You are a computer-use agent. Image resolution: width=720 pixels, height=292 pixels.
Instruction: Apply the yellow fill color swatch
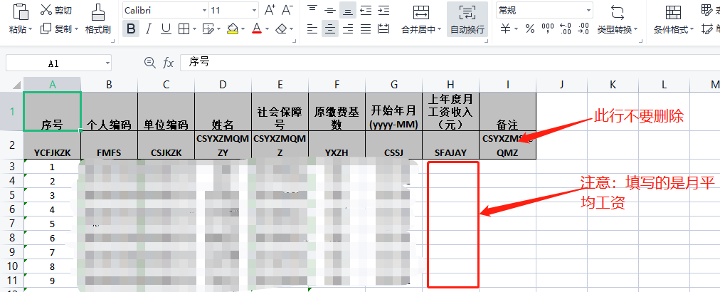(232, 29)
